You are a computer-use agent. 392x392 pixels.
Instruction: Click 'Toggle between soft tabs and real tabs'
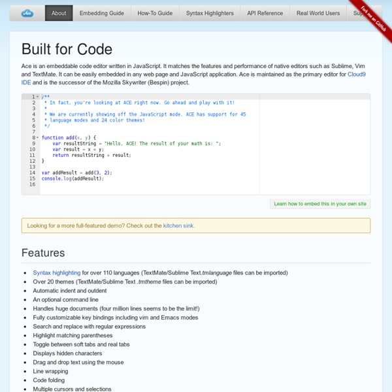(x=81, y=344)
